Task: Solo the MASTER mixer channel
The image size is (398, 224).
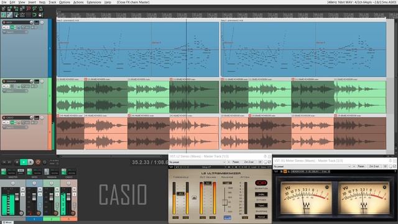Action: [x=22, y=194]
